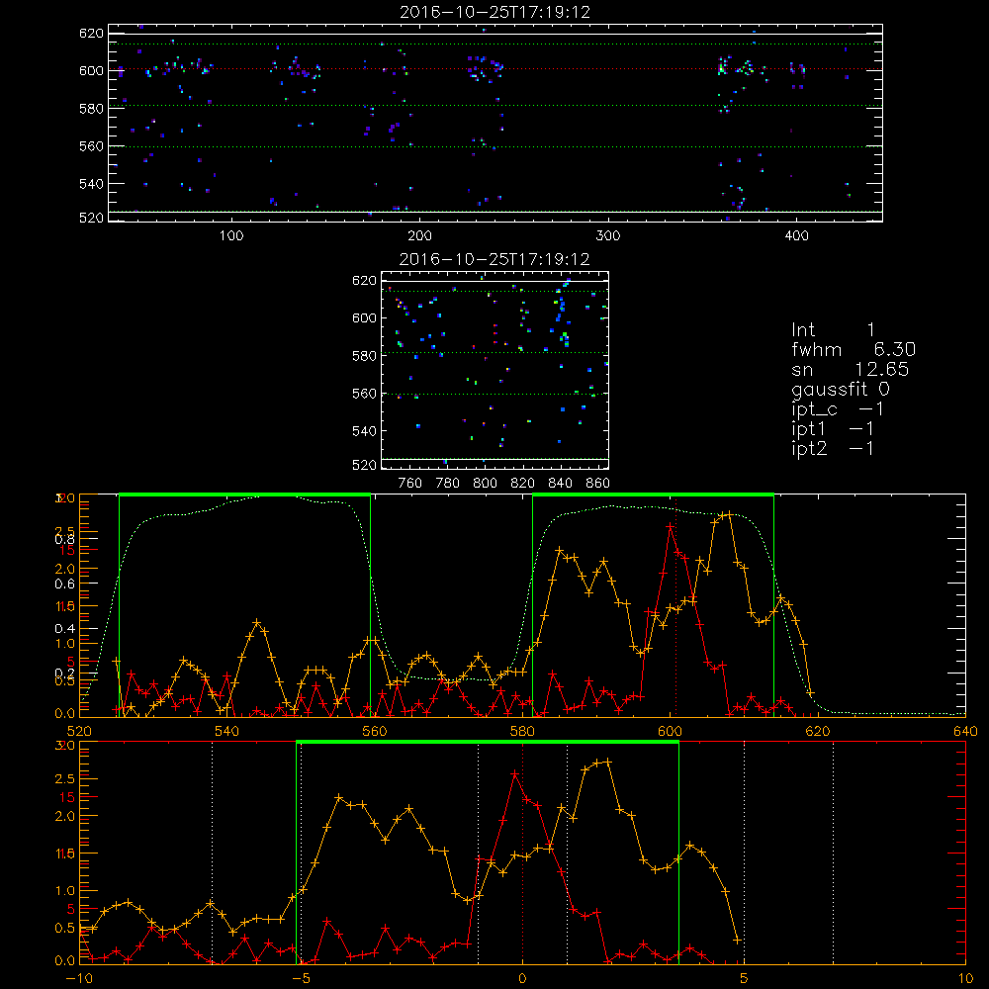
Task: Click the 'gaussfit 0' parameter text
Action: (841, 389)
